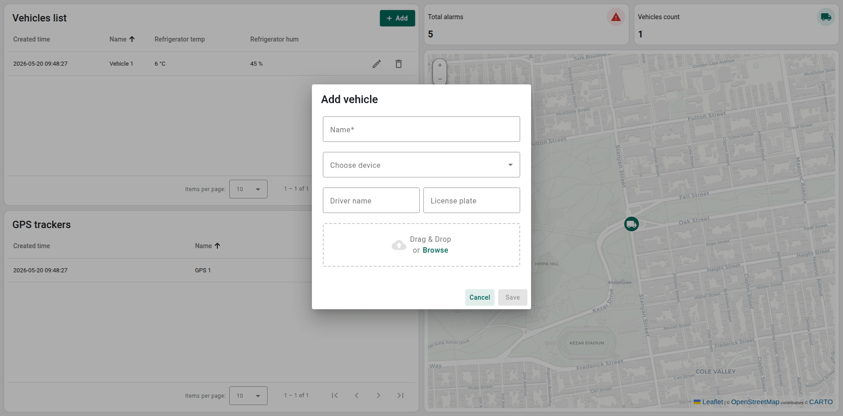The height and width of the screenshot is (416, 843).
Task: Click the trash delete icon for Vehicle 1
Action: pyautogui.click(x=399, y=64)
